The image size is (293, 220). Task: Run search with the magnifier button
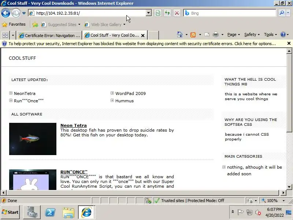282,13
